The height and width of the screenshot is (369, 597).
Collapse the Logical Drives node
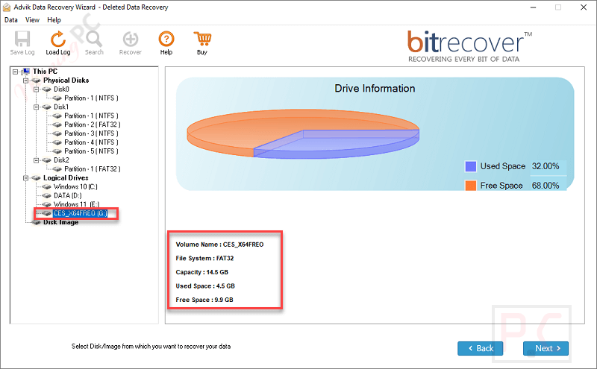pos(25,178)
